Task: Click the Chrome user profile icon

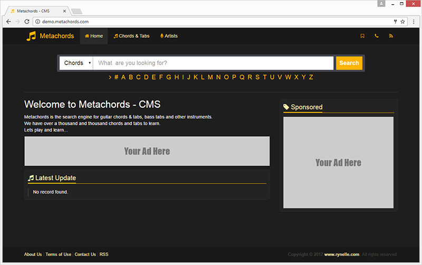Action: (381, 4)
